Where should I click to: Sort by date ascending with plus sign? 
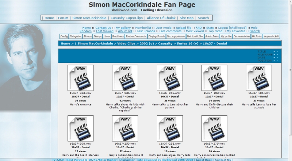click(274, 57)
